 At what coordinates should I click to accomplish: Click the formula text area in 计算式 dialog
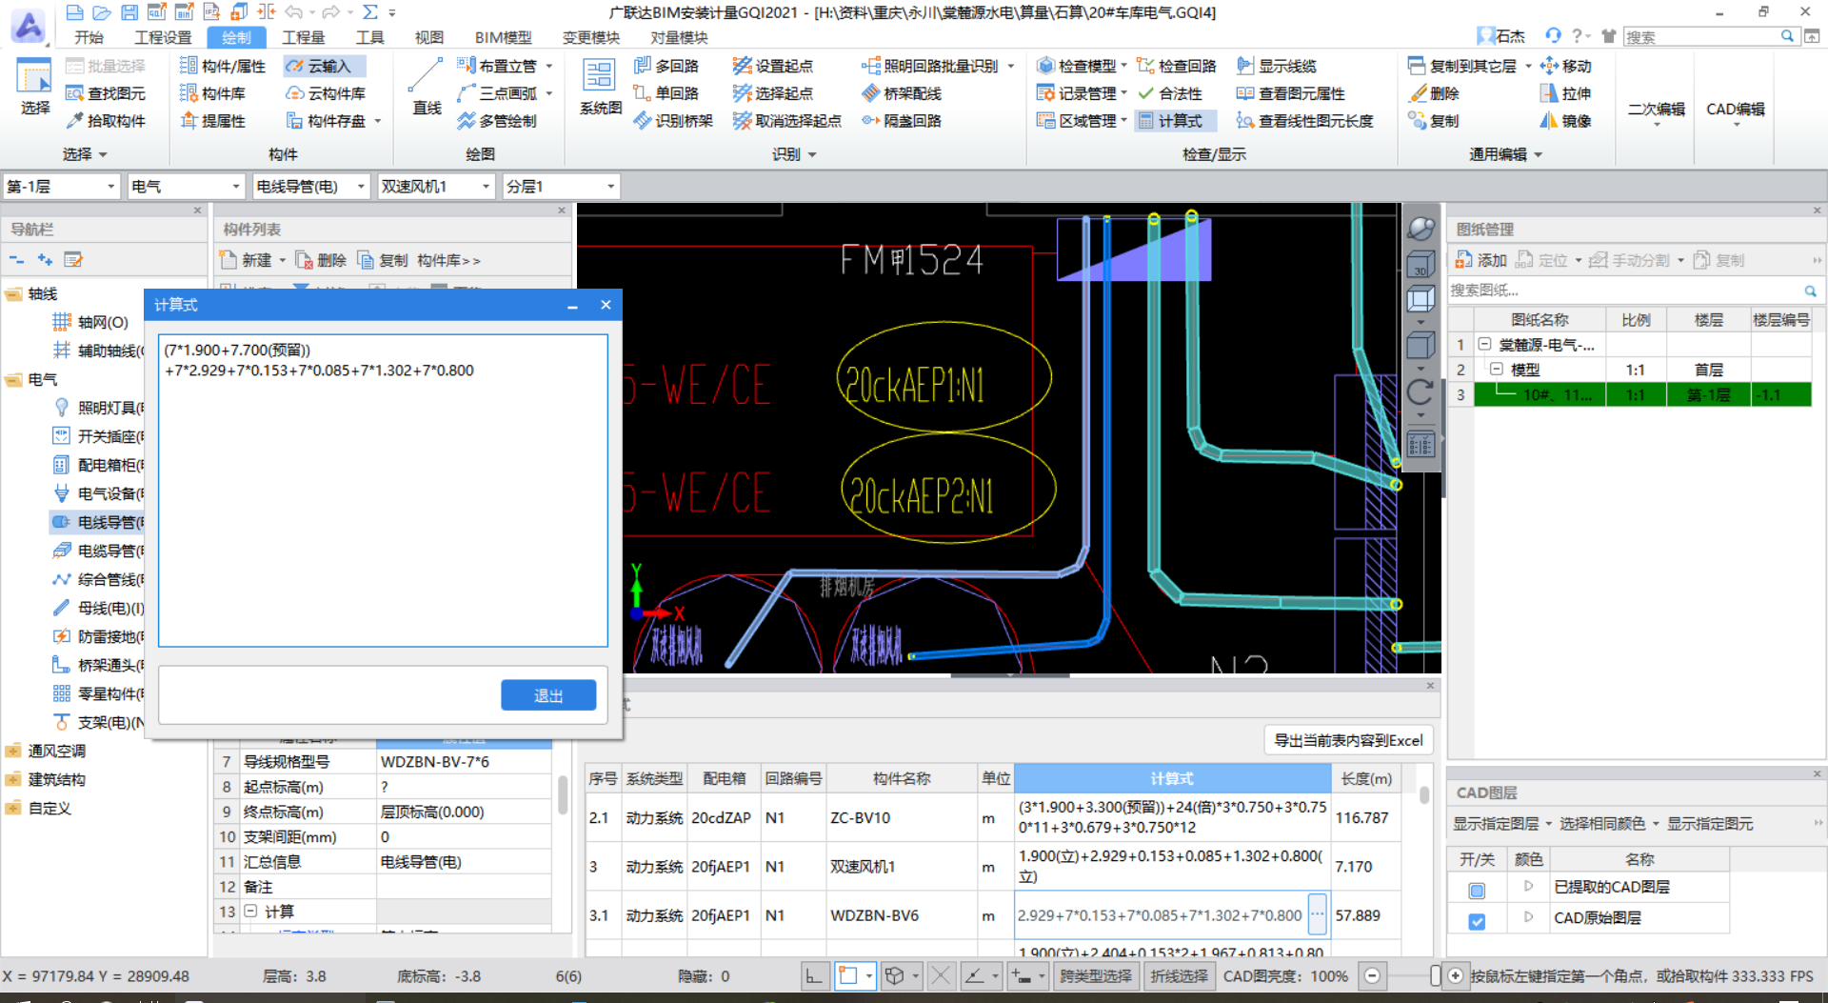coord(383,491)
